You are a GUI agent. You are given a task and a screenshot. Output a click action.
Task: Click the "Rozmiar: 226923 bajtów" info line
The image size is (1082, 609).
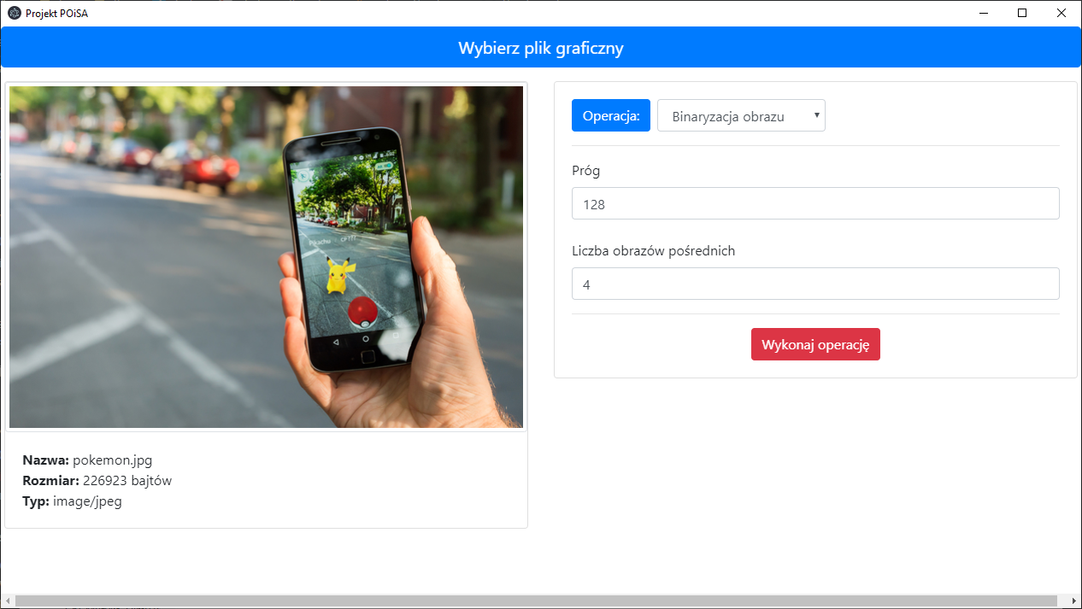97,480
